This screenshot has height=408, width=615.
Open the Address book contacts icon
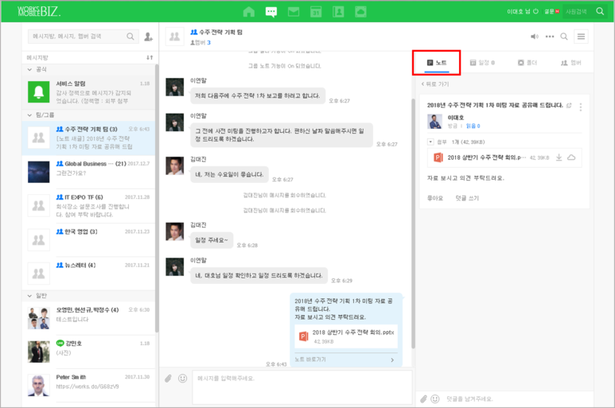(x=338, y=12)
